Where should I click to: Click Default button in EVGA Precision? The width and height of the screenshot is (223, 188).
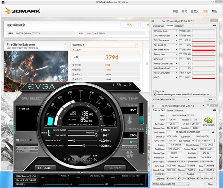click(x=45, y=168)
